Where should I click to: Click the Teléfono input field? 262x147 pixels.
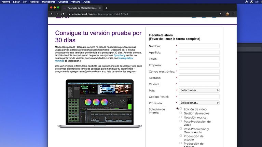click(199, 78)
